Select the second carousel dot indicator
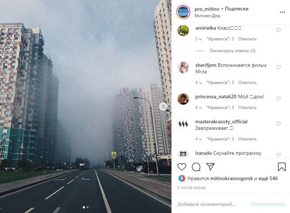290x213 pixels. 87,207
